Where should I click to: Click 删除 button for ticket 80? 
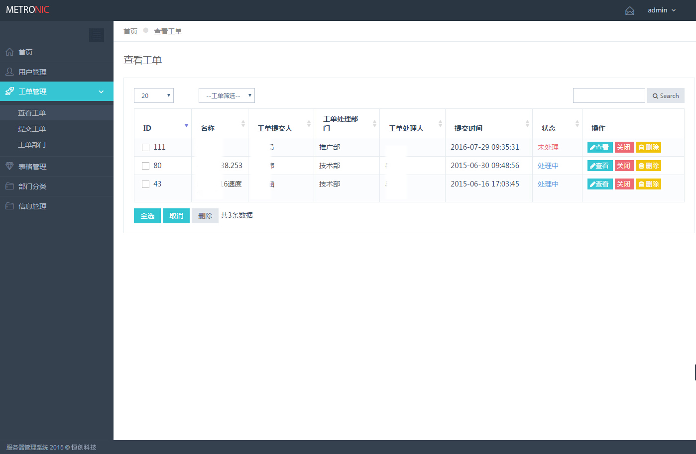(x=649, y=166)
